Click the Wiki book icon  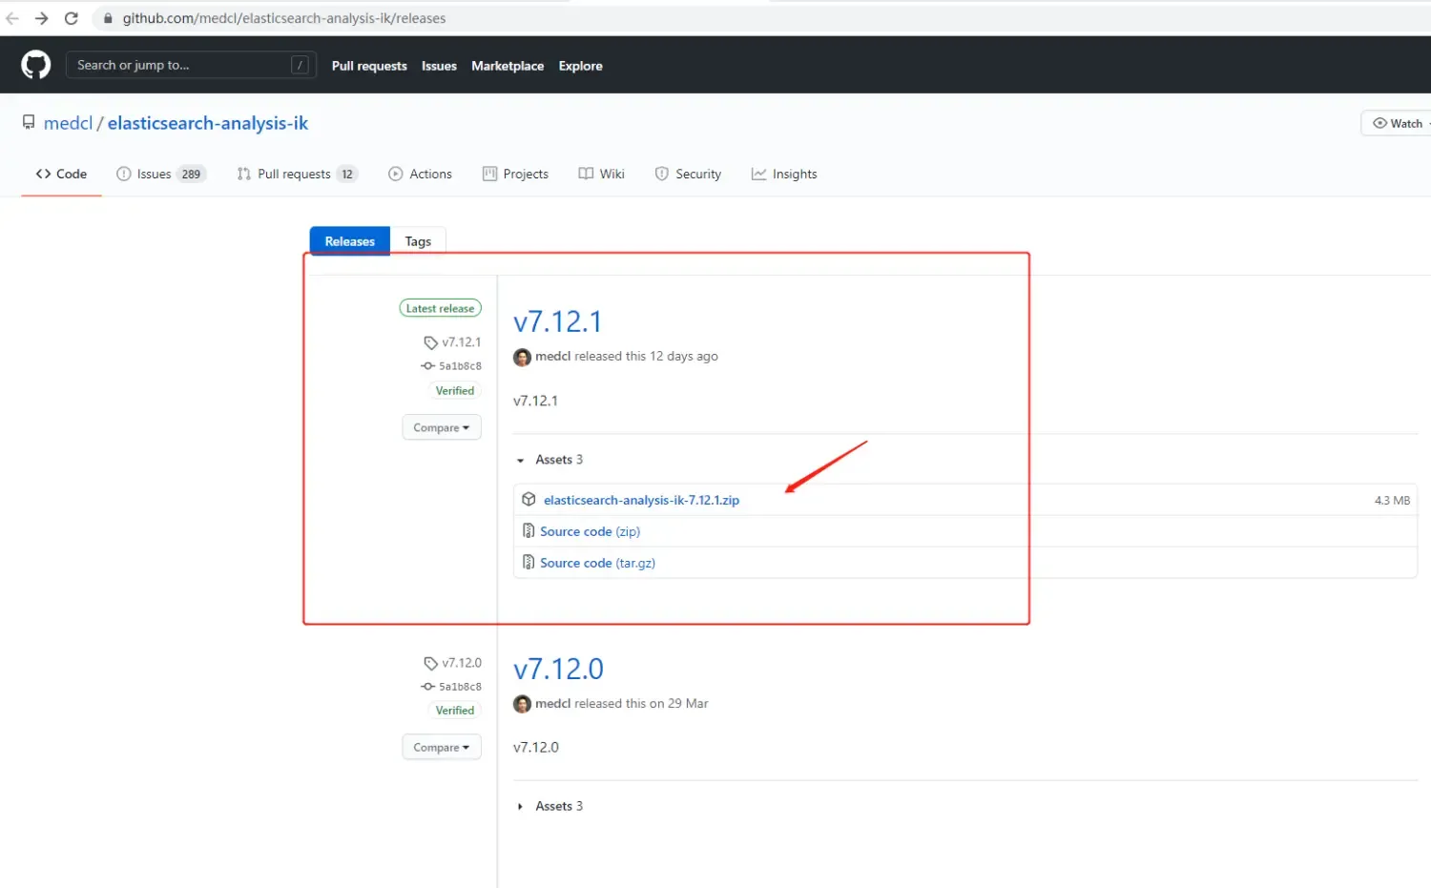(x=587, y=174)
